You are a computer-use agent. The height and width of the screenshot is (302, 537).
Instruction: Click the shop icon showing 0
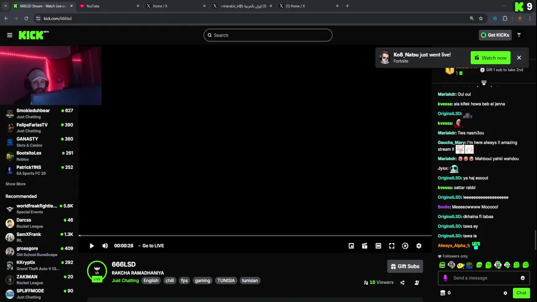[442, 293]
